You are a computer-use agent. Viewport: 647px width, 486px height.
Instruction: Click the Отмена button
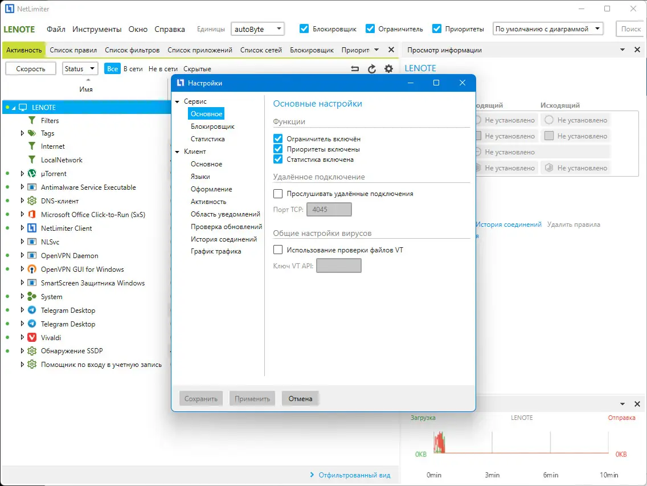[300, 399]
